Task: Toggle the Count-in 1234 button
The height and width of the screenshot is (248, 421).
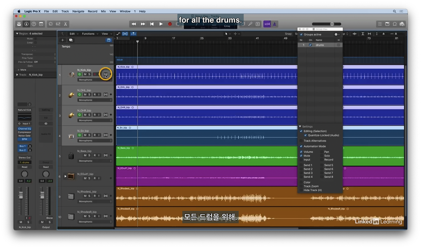Action: [267, 24]
